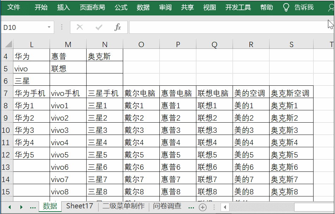Screen dimensions: 335x214
Task: Switch to the 开始 ribbon tab
Action: (x=41, y=7)
